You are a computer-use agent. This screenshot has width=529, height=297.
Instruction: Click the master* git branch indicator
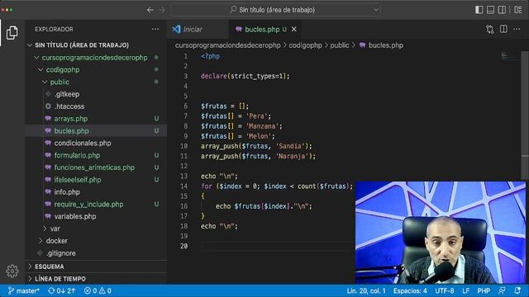23,290
